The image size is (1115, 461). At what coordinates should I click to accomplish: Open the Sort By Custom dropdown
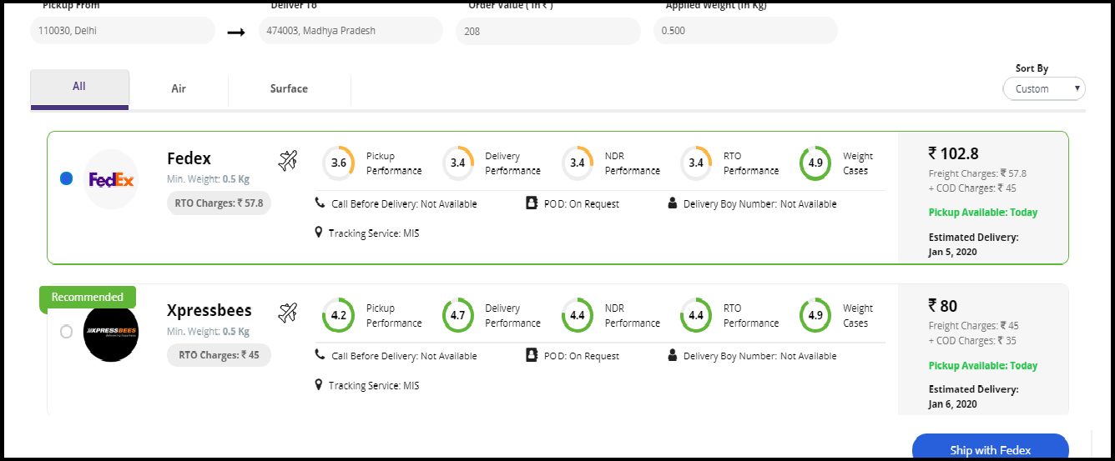[x=1044, y=88]
